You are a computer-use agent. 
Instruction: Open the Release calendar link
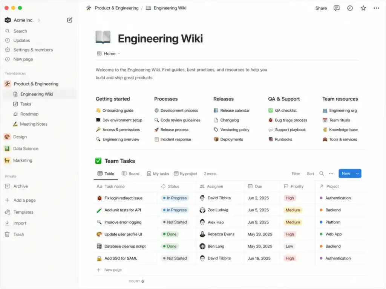[232, 111]
